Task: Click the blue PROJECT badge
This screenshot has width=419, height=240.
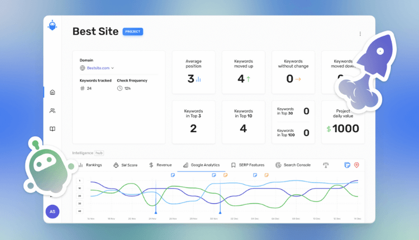Action: (133, 31)
